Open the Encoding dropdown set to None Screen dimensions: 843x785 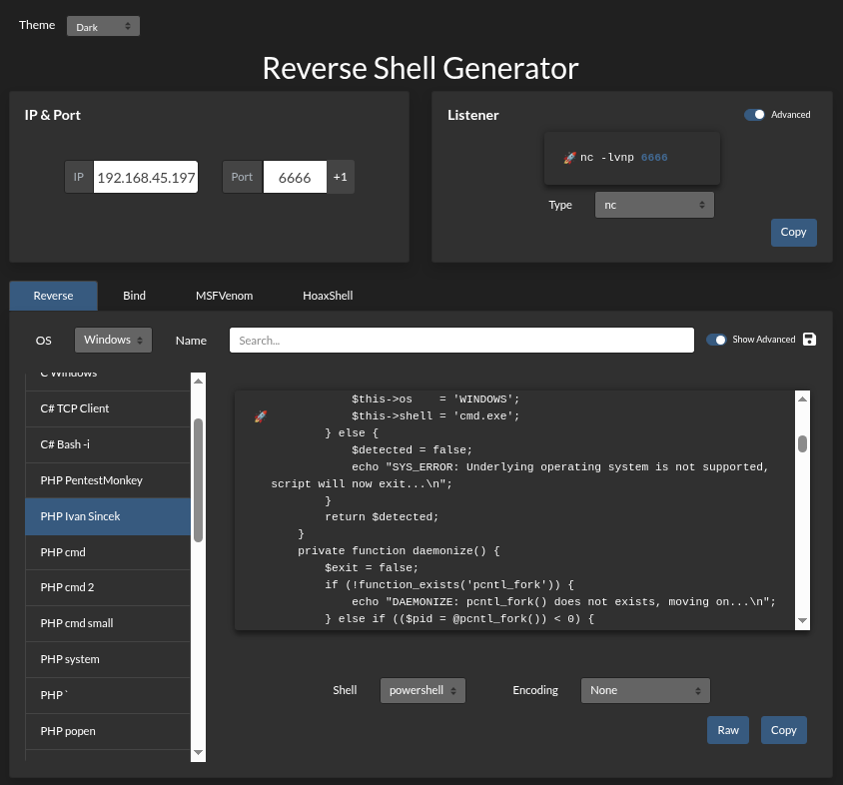[645, 690]
